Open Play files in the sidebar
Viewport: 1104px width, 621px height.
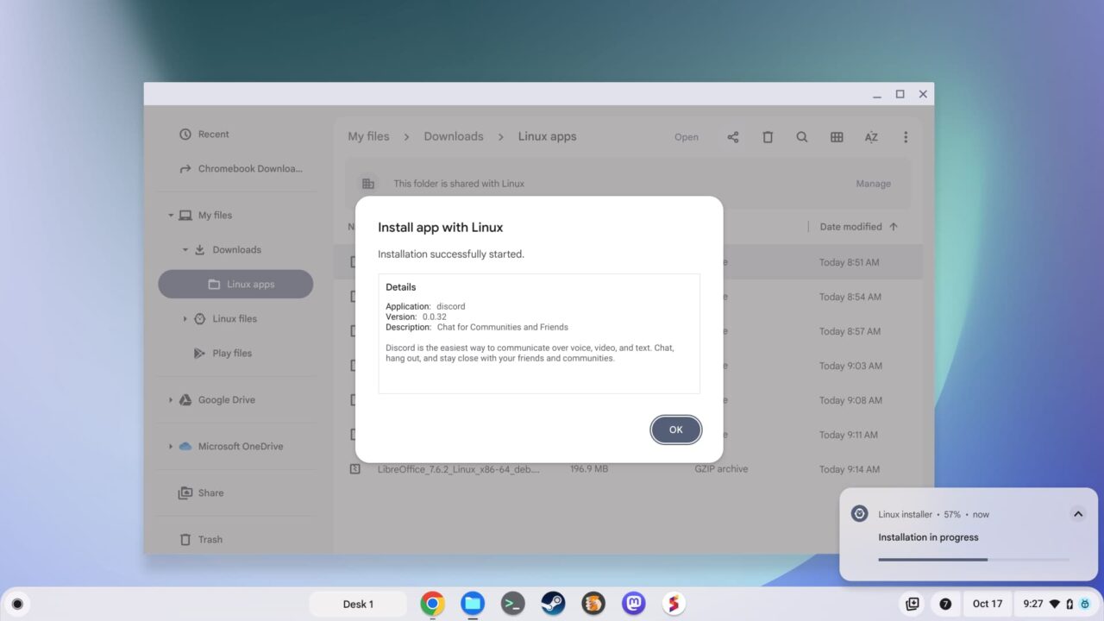(x=225, y=354)
